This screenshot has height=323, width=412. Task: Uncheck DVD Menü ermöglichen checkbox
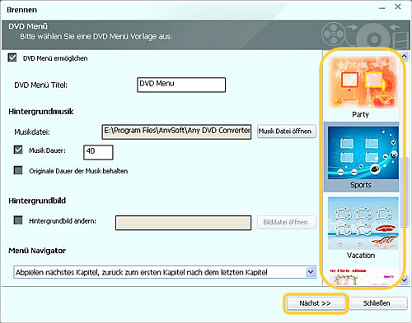(x=12, y=58)
